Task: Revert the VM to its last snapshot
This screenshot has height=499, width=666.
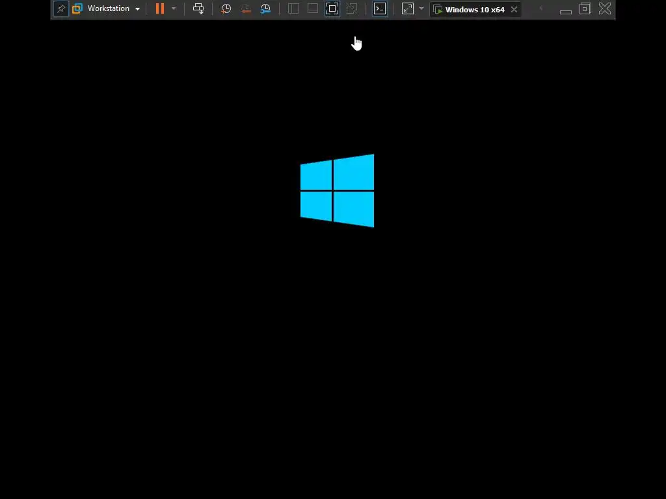Action: (x=245, y=8)
